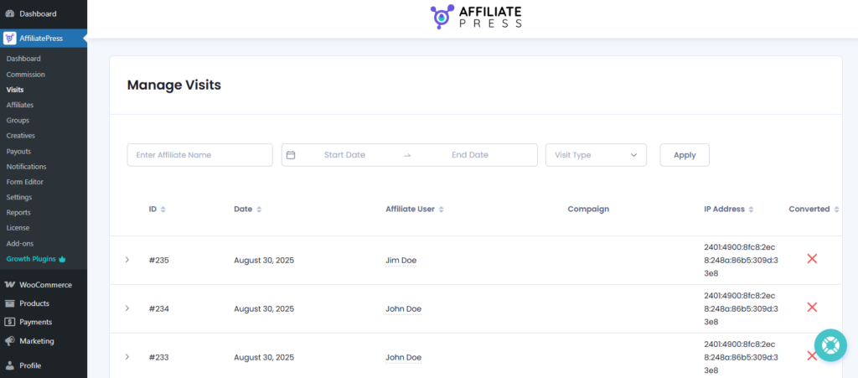The width and height of the screenshot is (858, 378).
Task: Open the Jim Doe affiliate link
Action: pyautogui.click(x=401, y=261)
